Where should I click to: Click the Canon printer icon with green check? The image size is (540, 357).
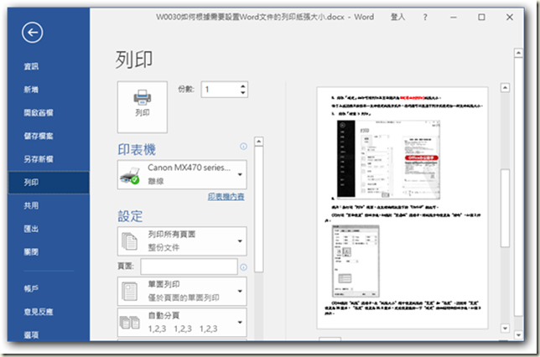point(130,175)
